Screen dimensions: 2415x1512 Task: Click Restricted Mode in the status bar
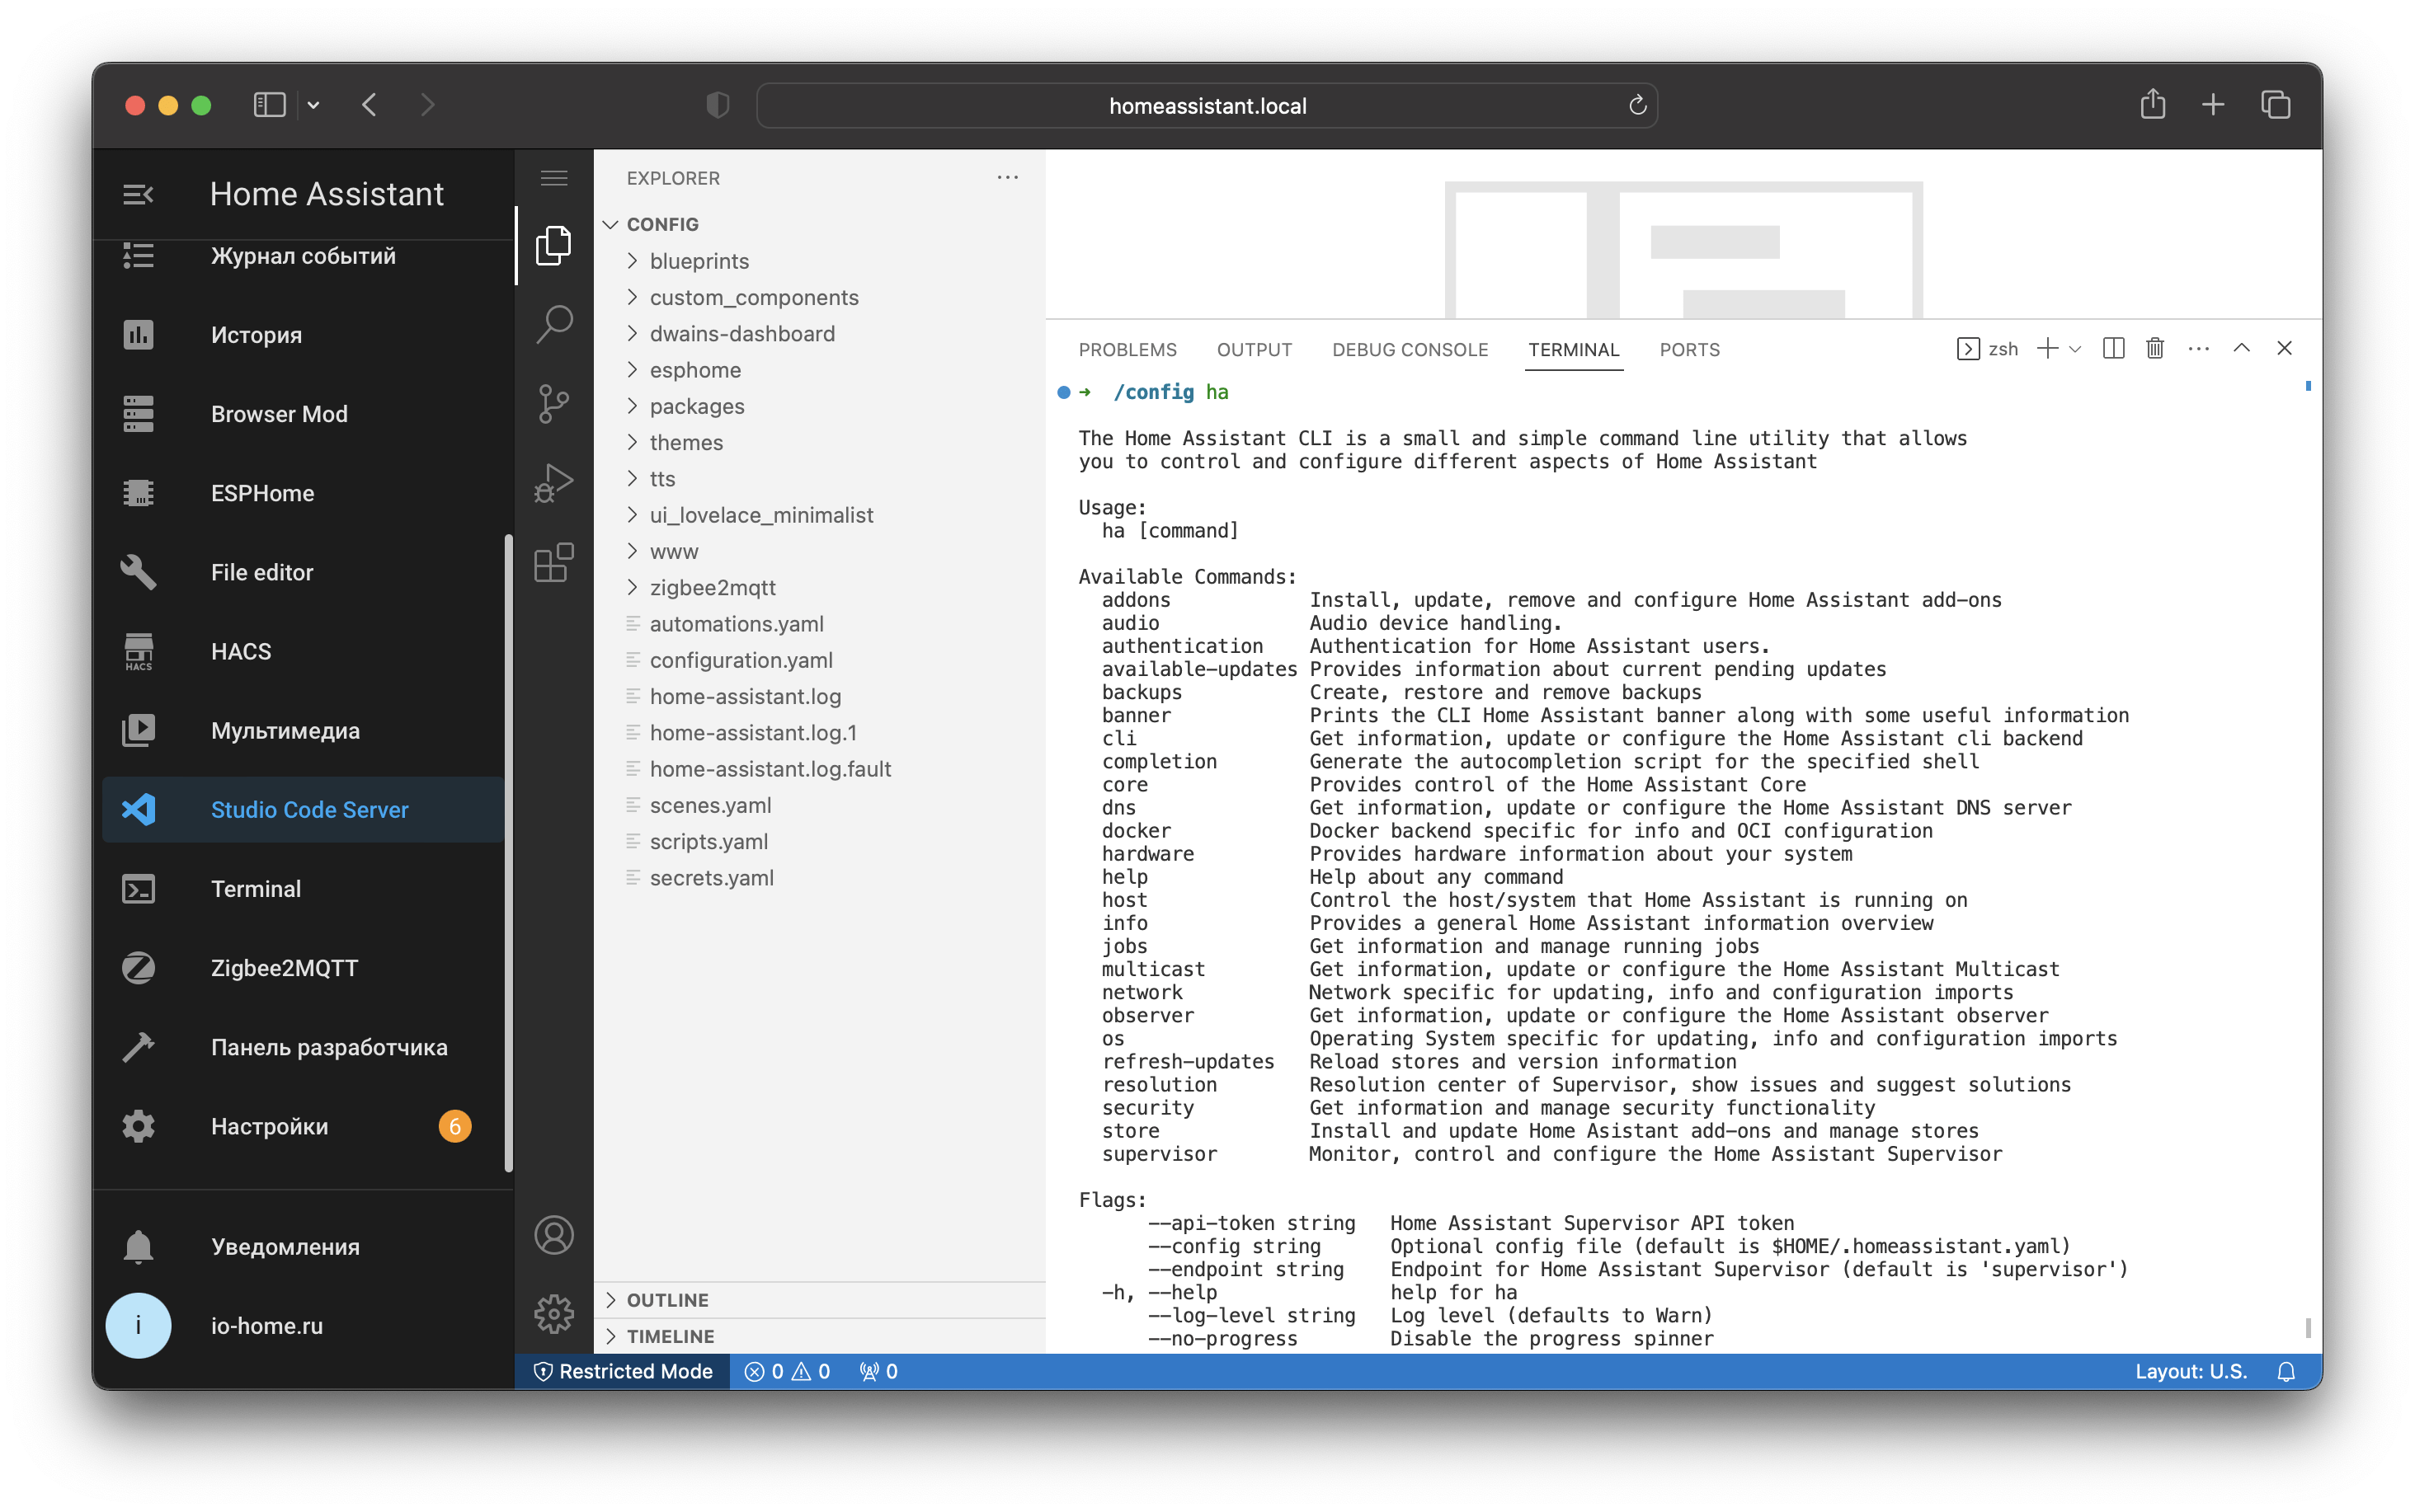point(622,1371)
